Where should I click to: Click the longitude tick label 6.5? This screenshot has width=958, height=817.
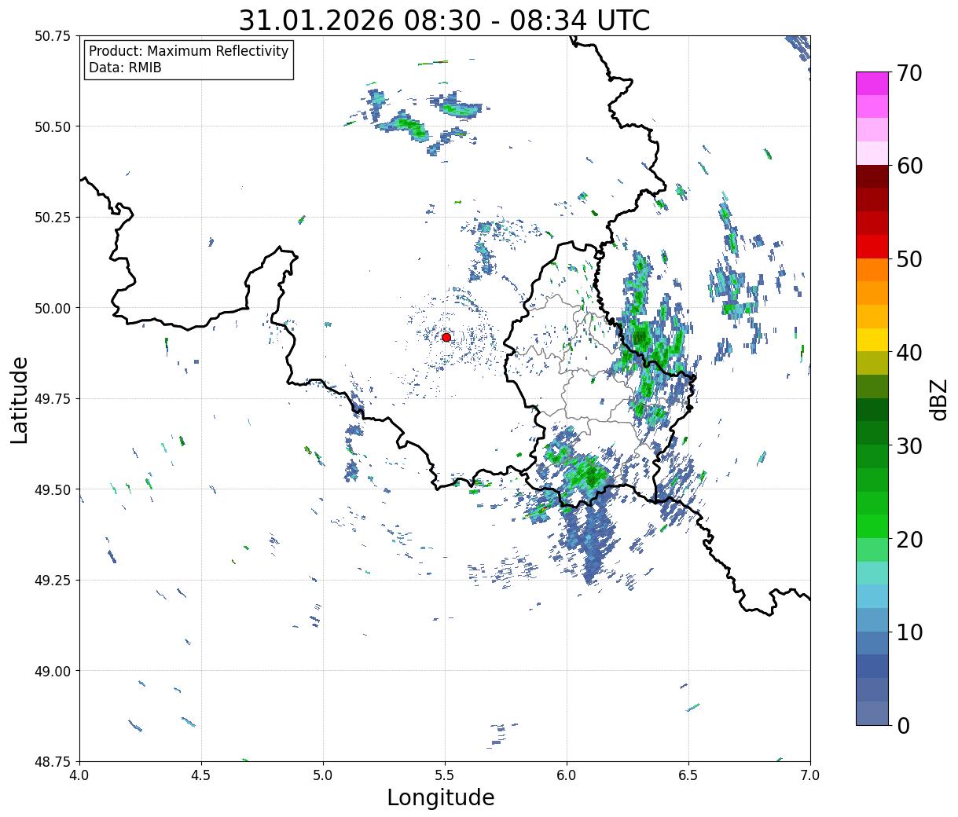point(688,775)
